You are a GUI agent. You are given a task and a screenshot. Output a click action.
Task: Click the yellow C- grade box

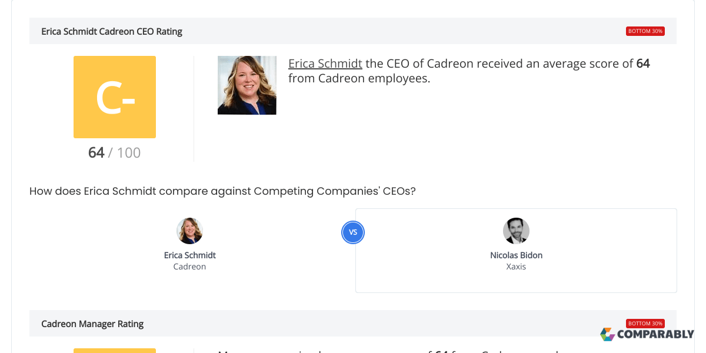pos(115,97)
